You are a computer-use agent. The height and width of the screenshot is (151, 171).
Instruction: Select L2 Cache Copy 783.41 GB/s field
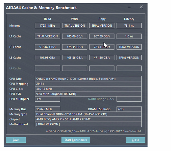(102, 47)
